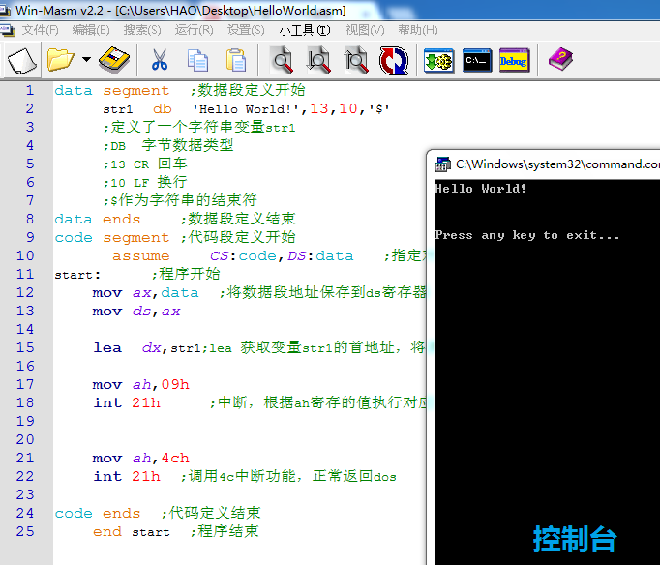Click the 'Hello World!' string literal in code
Viewport: 660px width, 565px height.
tap(246, 109)
